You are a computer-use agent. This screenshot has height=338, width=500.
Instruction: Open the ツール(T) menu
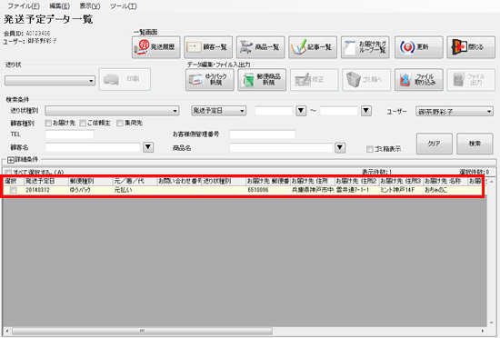point(124,6)
